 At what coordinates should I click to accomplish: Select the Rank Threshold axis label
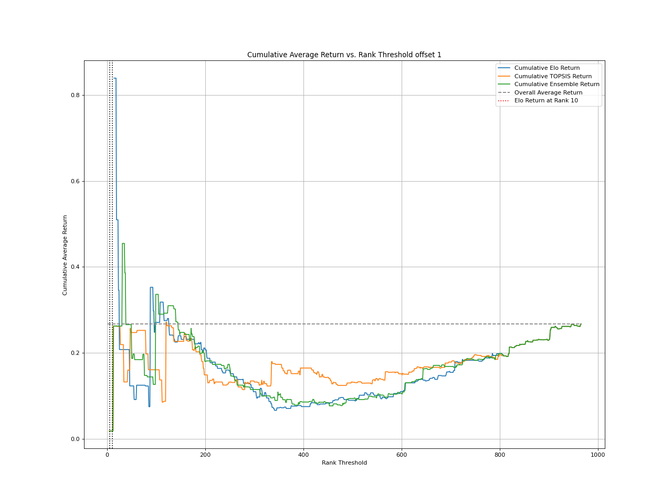pyautogui.click(x=344, y=463)
